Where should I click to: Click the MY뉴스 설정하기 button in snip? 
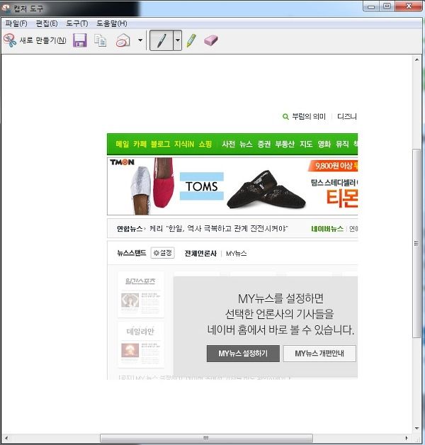click(243, 354)
